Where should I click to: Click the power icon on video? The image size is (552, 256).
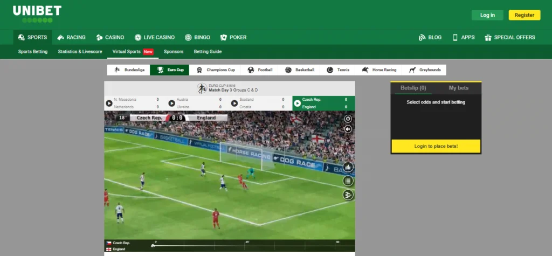[348, 119]
